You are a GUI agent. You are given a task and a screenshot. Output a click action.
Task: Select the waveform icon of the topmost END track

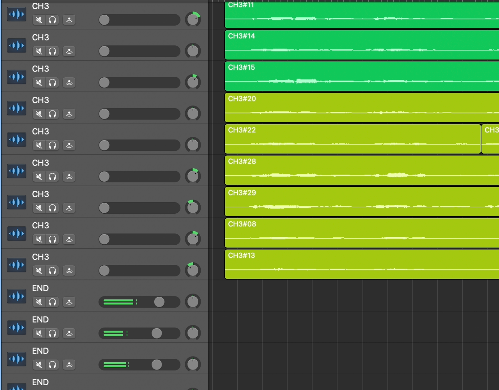(17, 296)
